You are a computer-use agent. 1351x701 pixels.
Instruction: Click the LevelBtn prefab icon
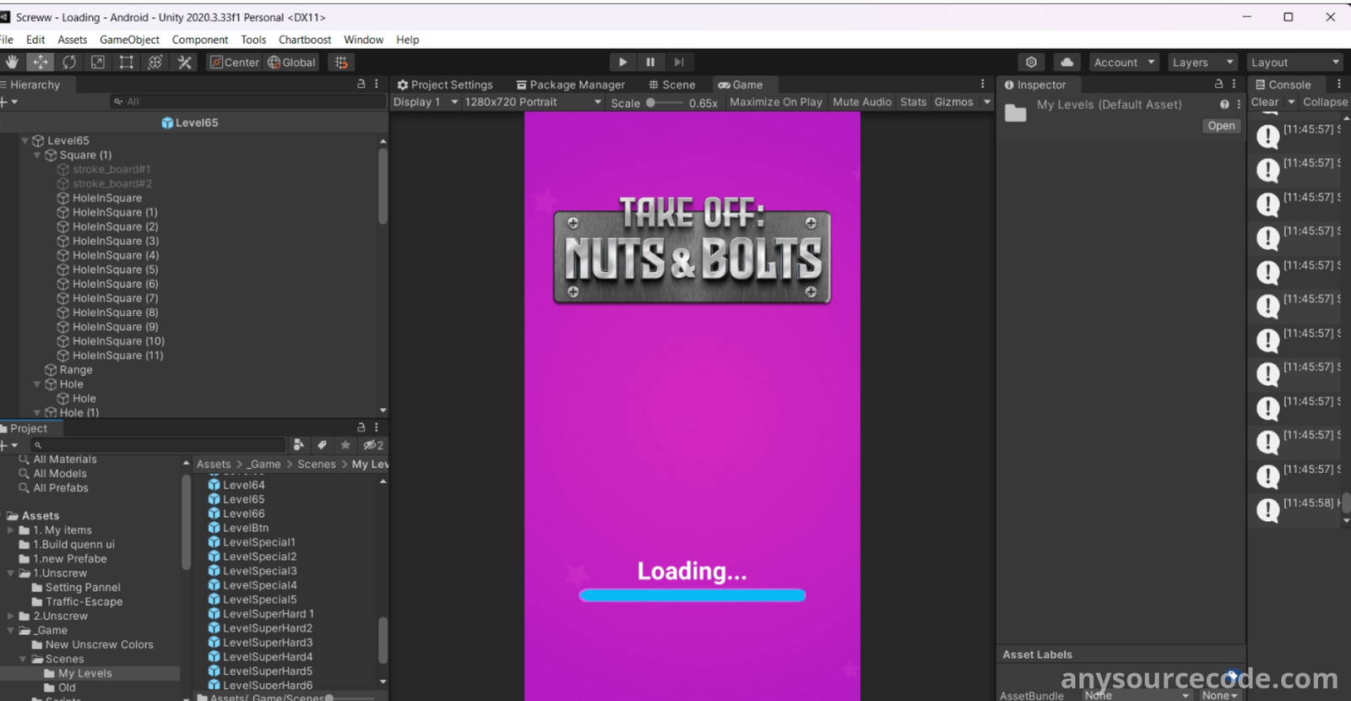[x=214, y=528]
